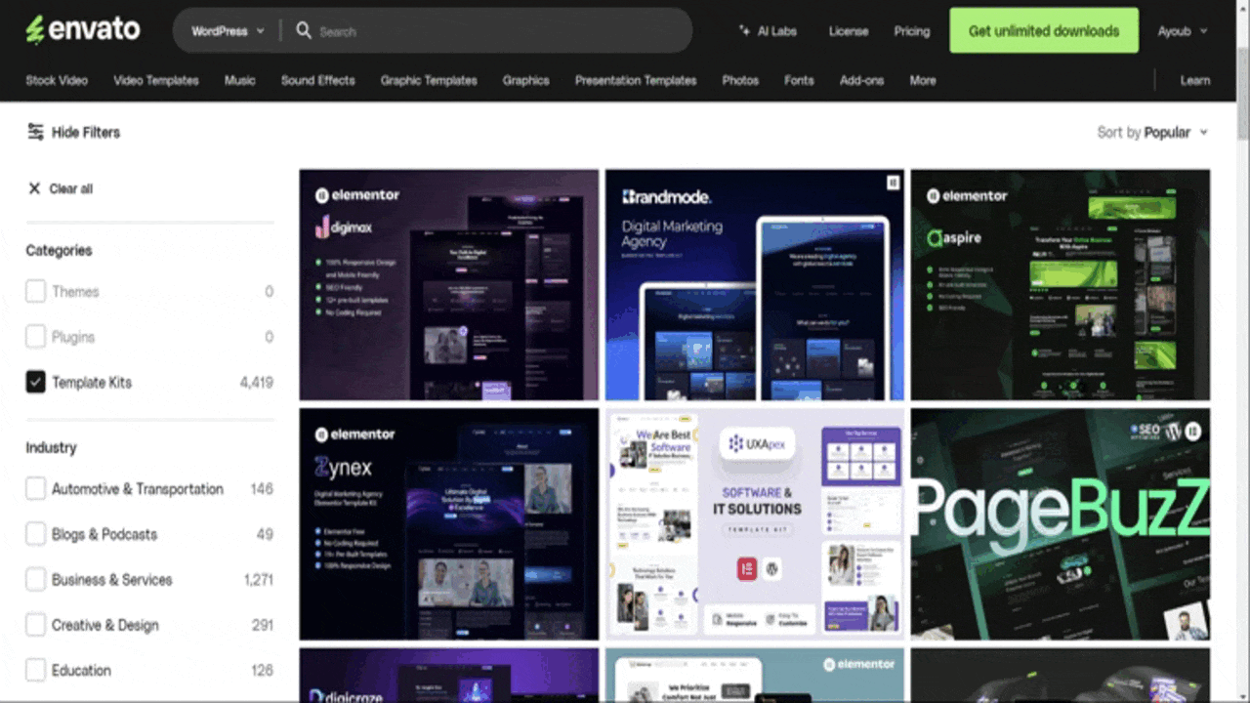Click the 1,271 Business & Services count
The width and height of the screenshot is (1250, 703).
pyautogui.click(x=259, y=580)
